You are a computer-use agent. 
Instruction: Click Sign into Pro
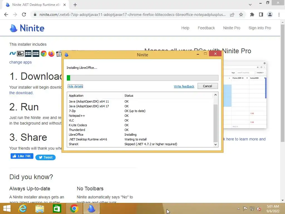(260, 28)
